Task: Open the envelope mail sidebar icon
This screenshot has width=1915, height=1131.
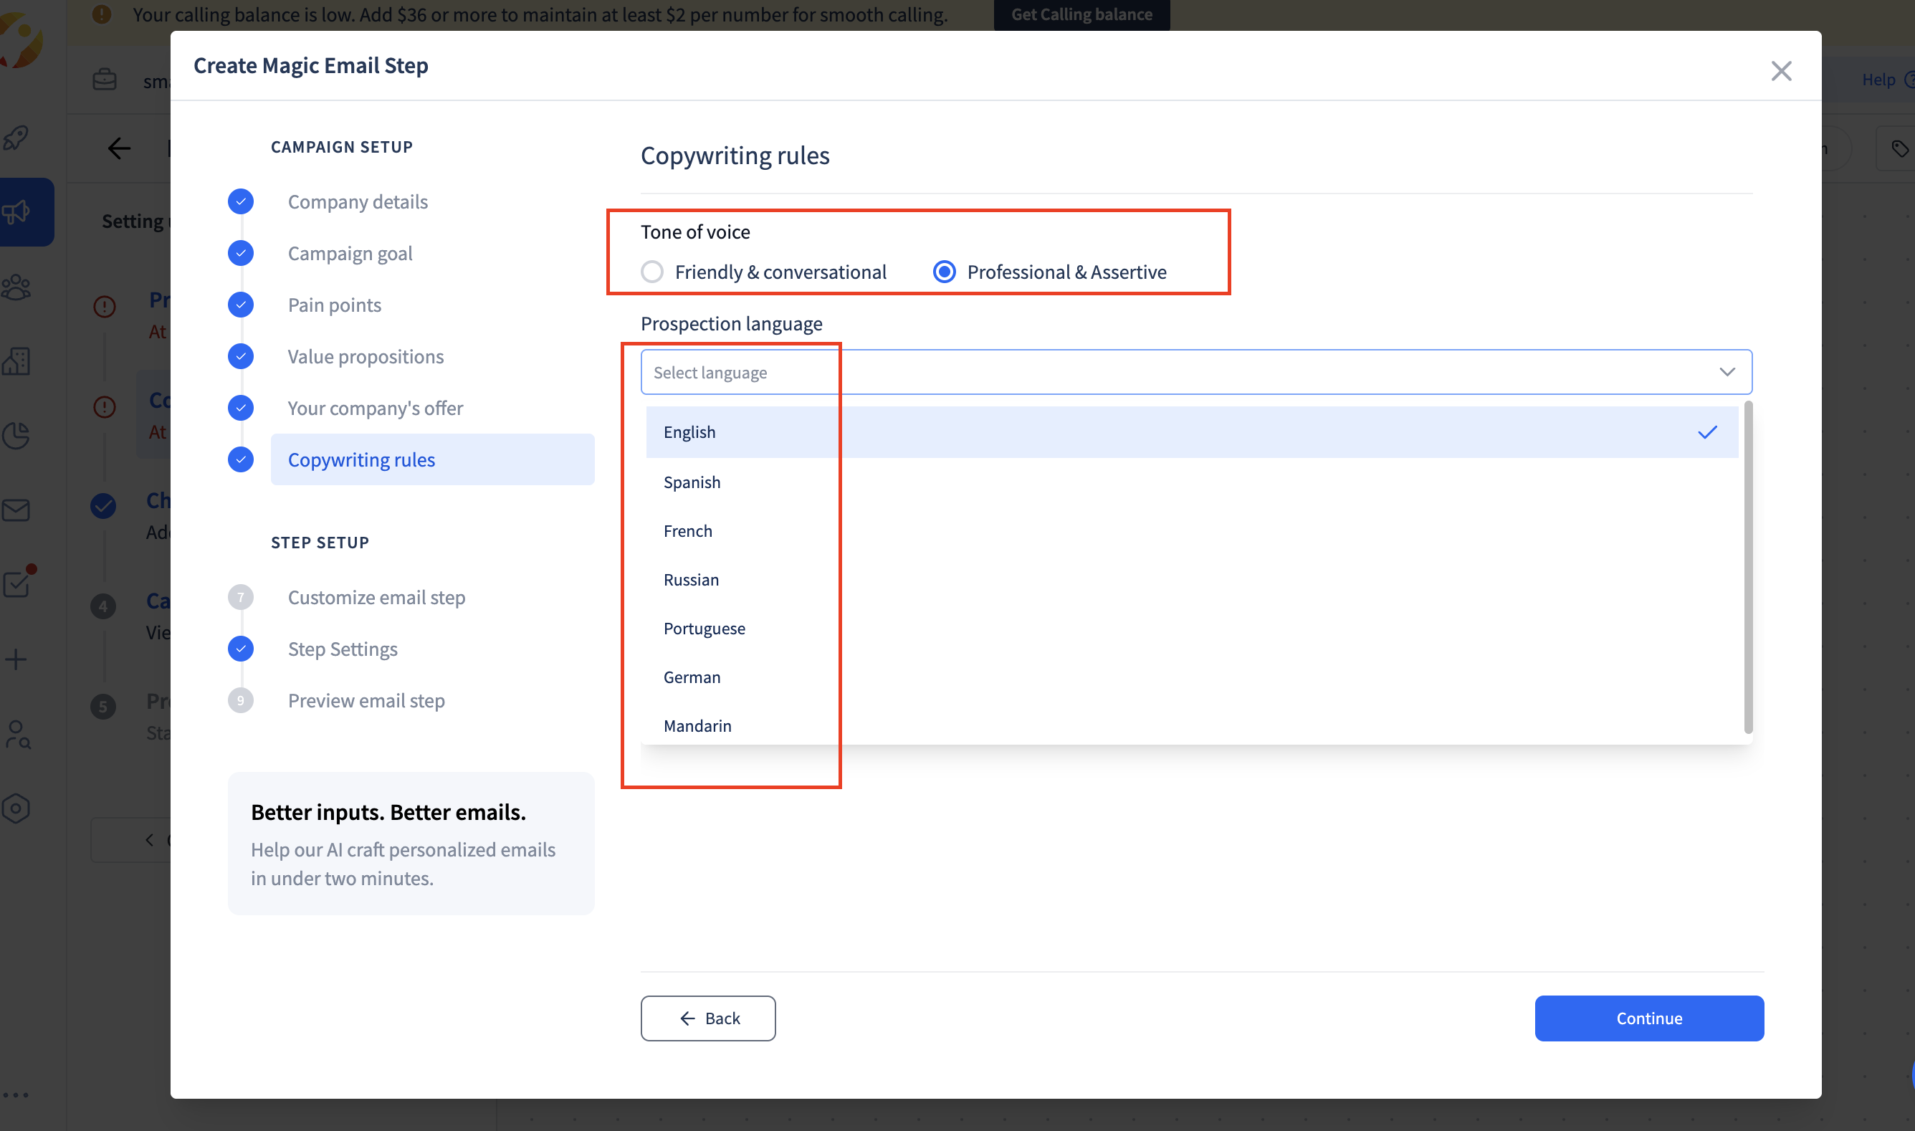Action: pos(16,510)
